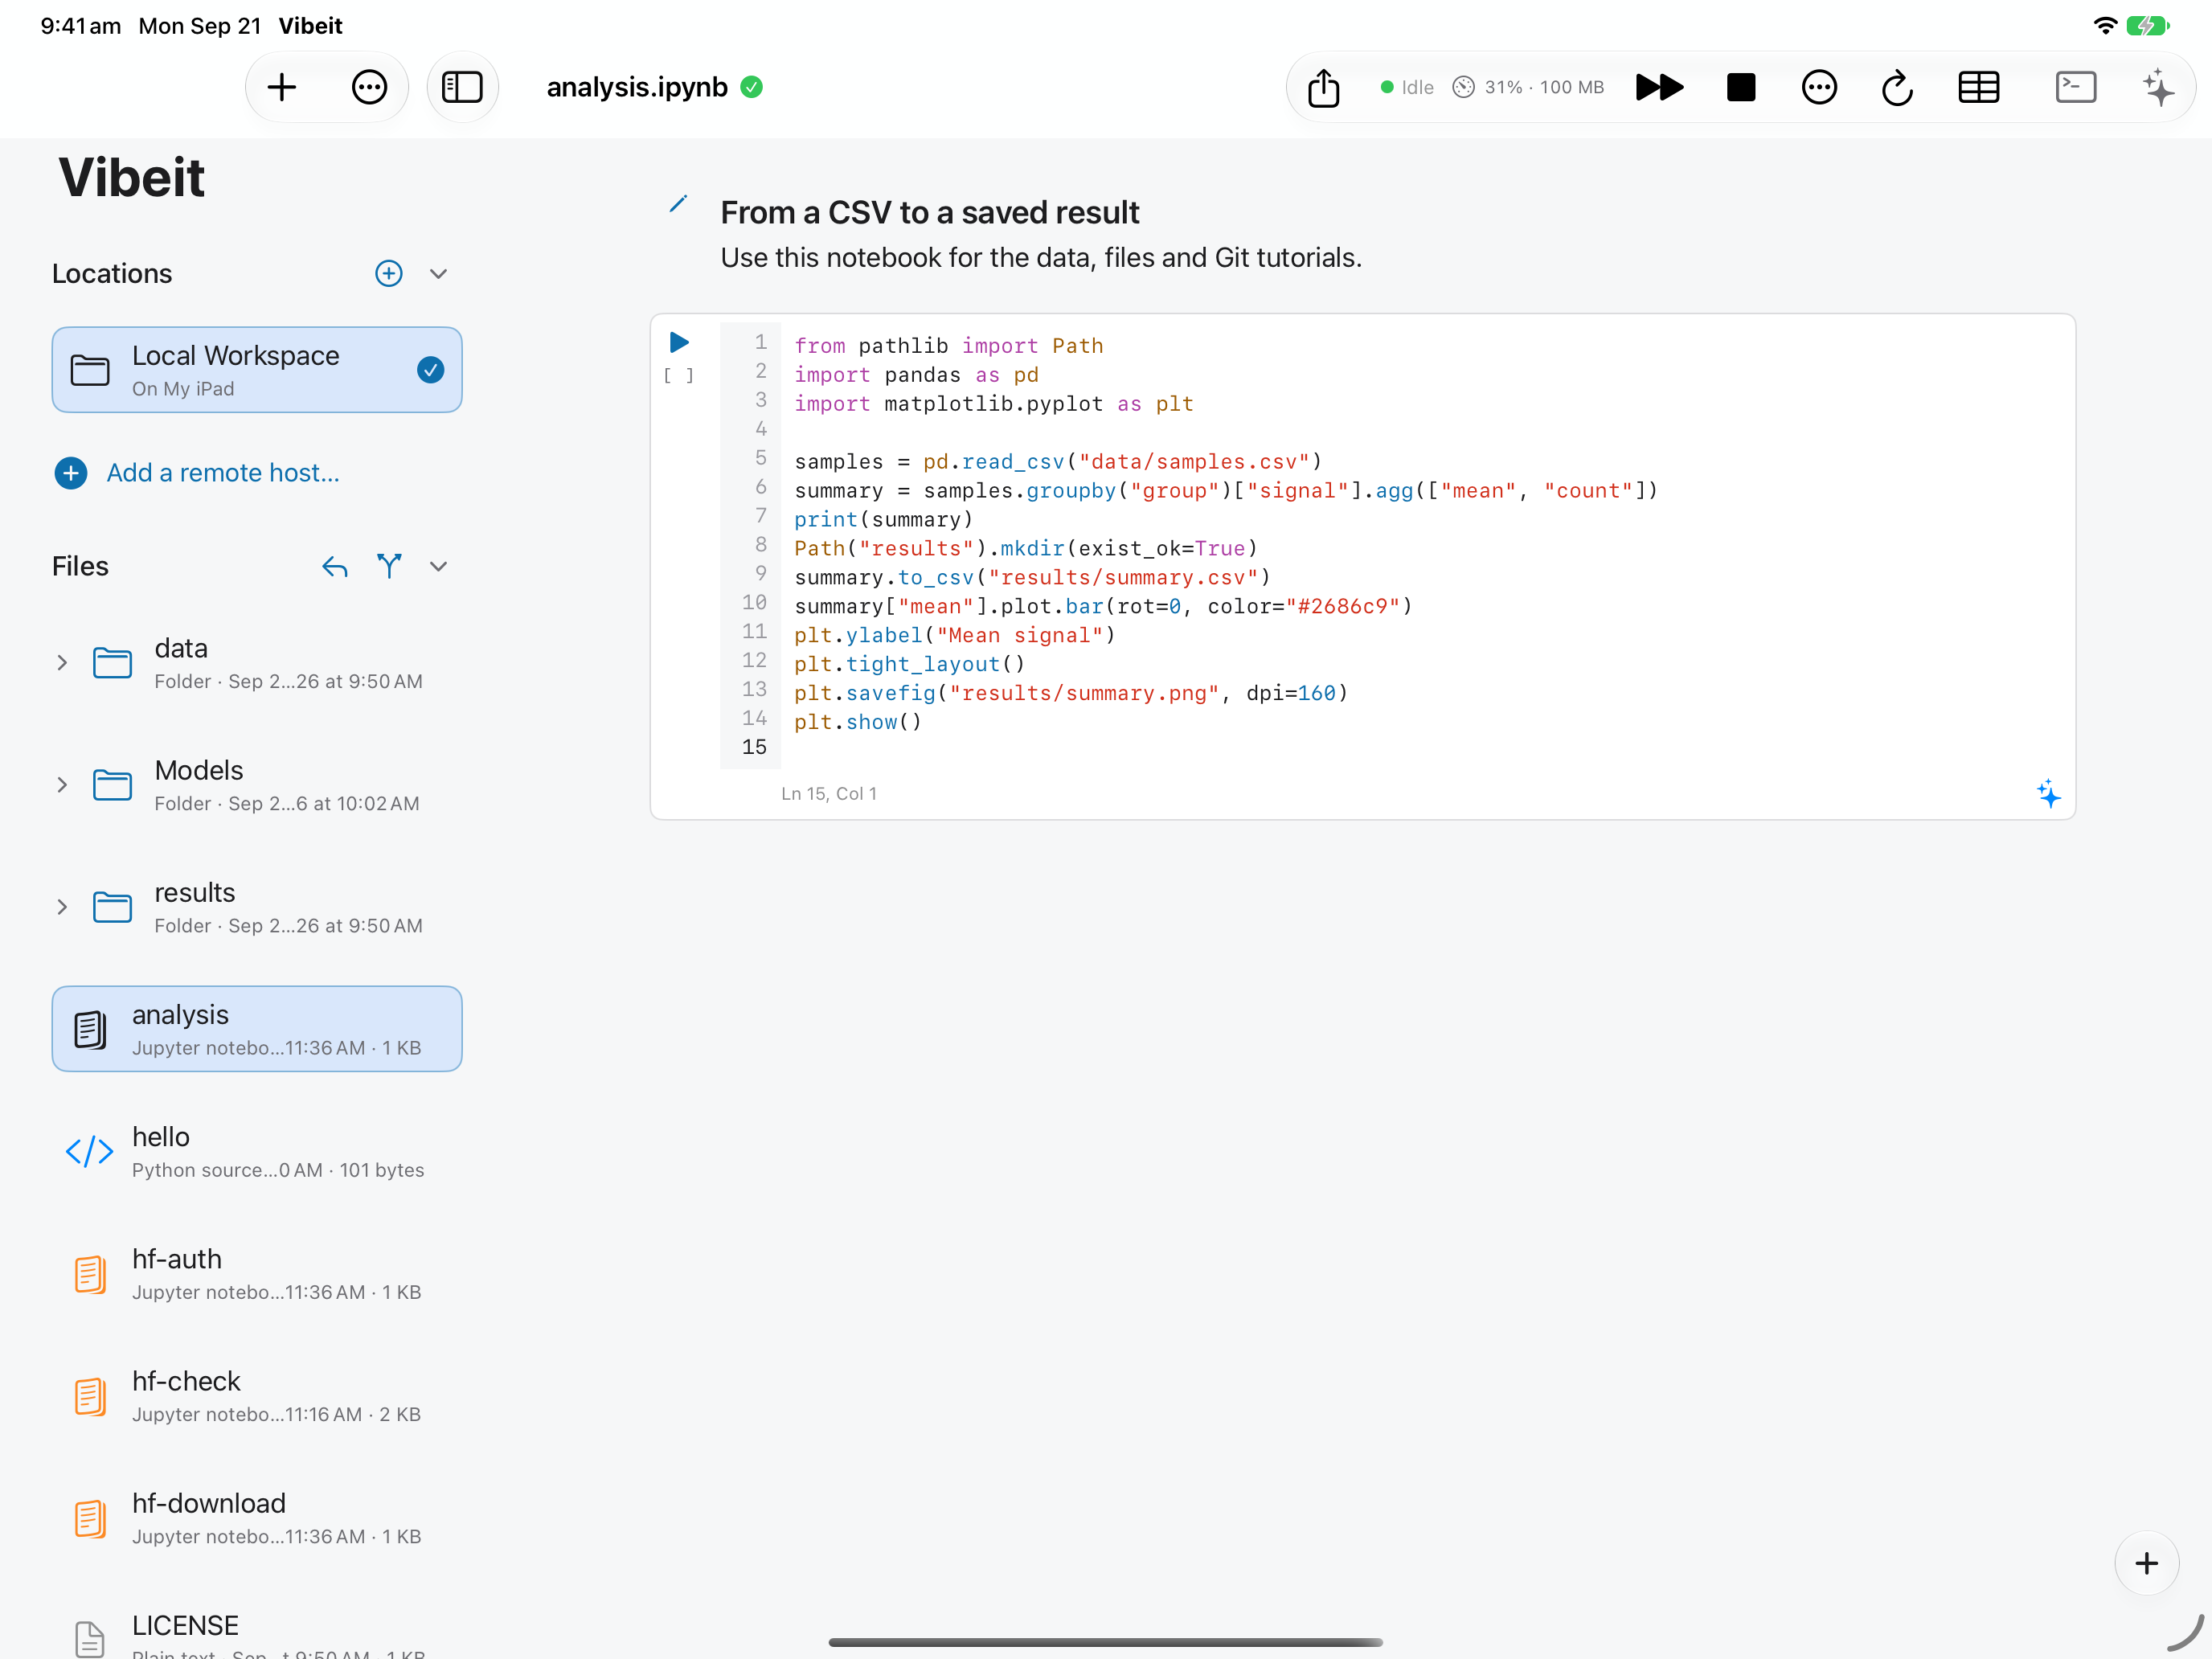Expand the data folder

click(x=62, y=663)
